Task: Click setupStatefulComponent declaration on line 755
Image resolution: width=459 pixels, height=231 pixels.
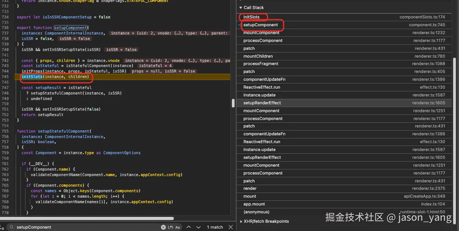Action: (x=63, y=131)
